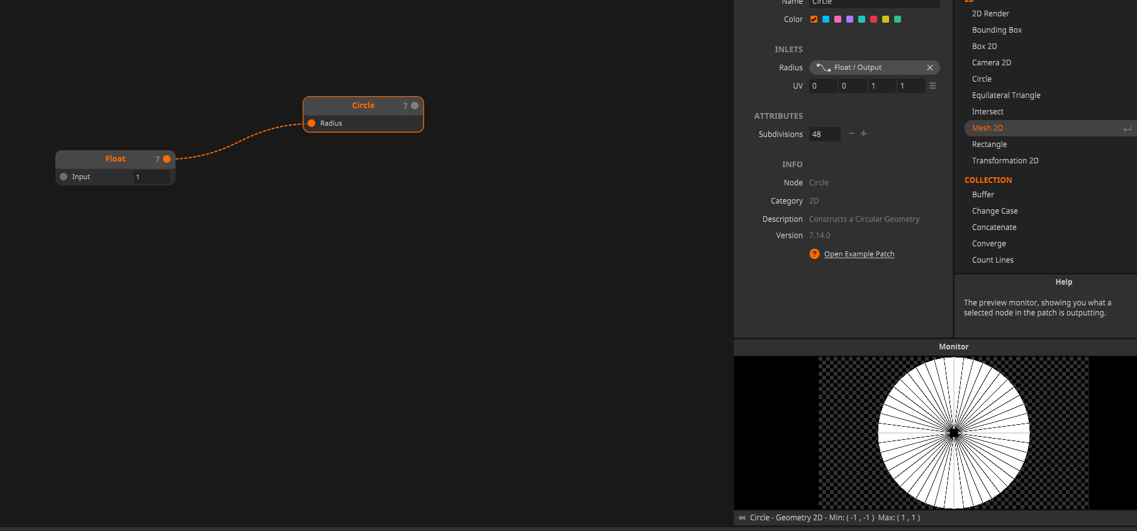The height and width of the screenshot is (531, 1137).
Task: Click the connection curve icon beside Float / Output
Action: coord(824,68)
